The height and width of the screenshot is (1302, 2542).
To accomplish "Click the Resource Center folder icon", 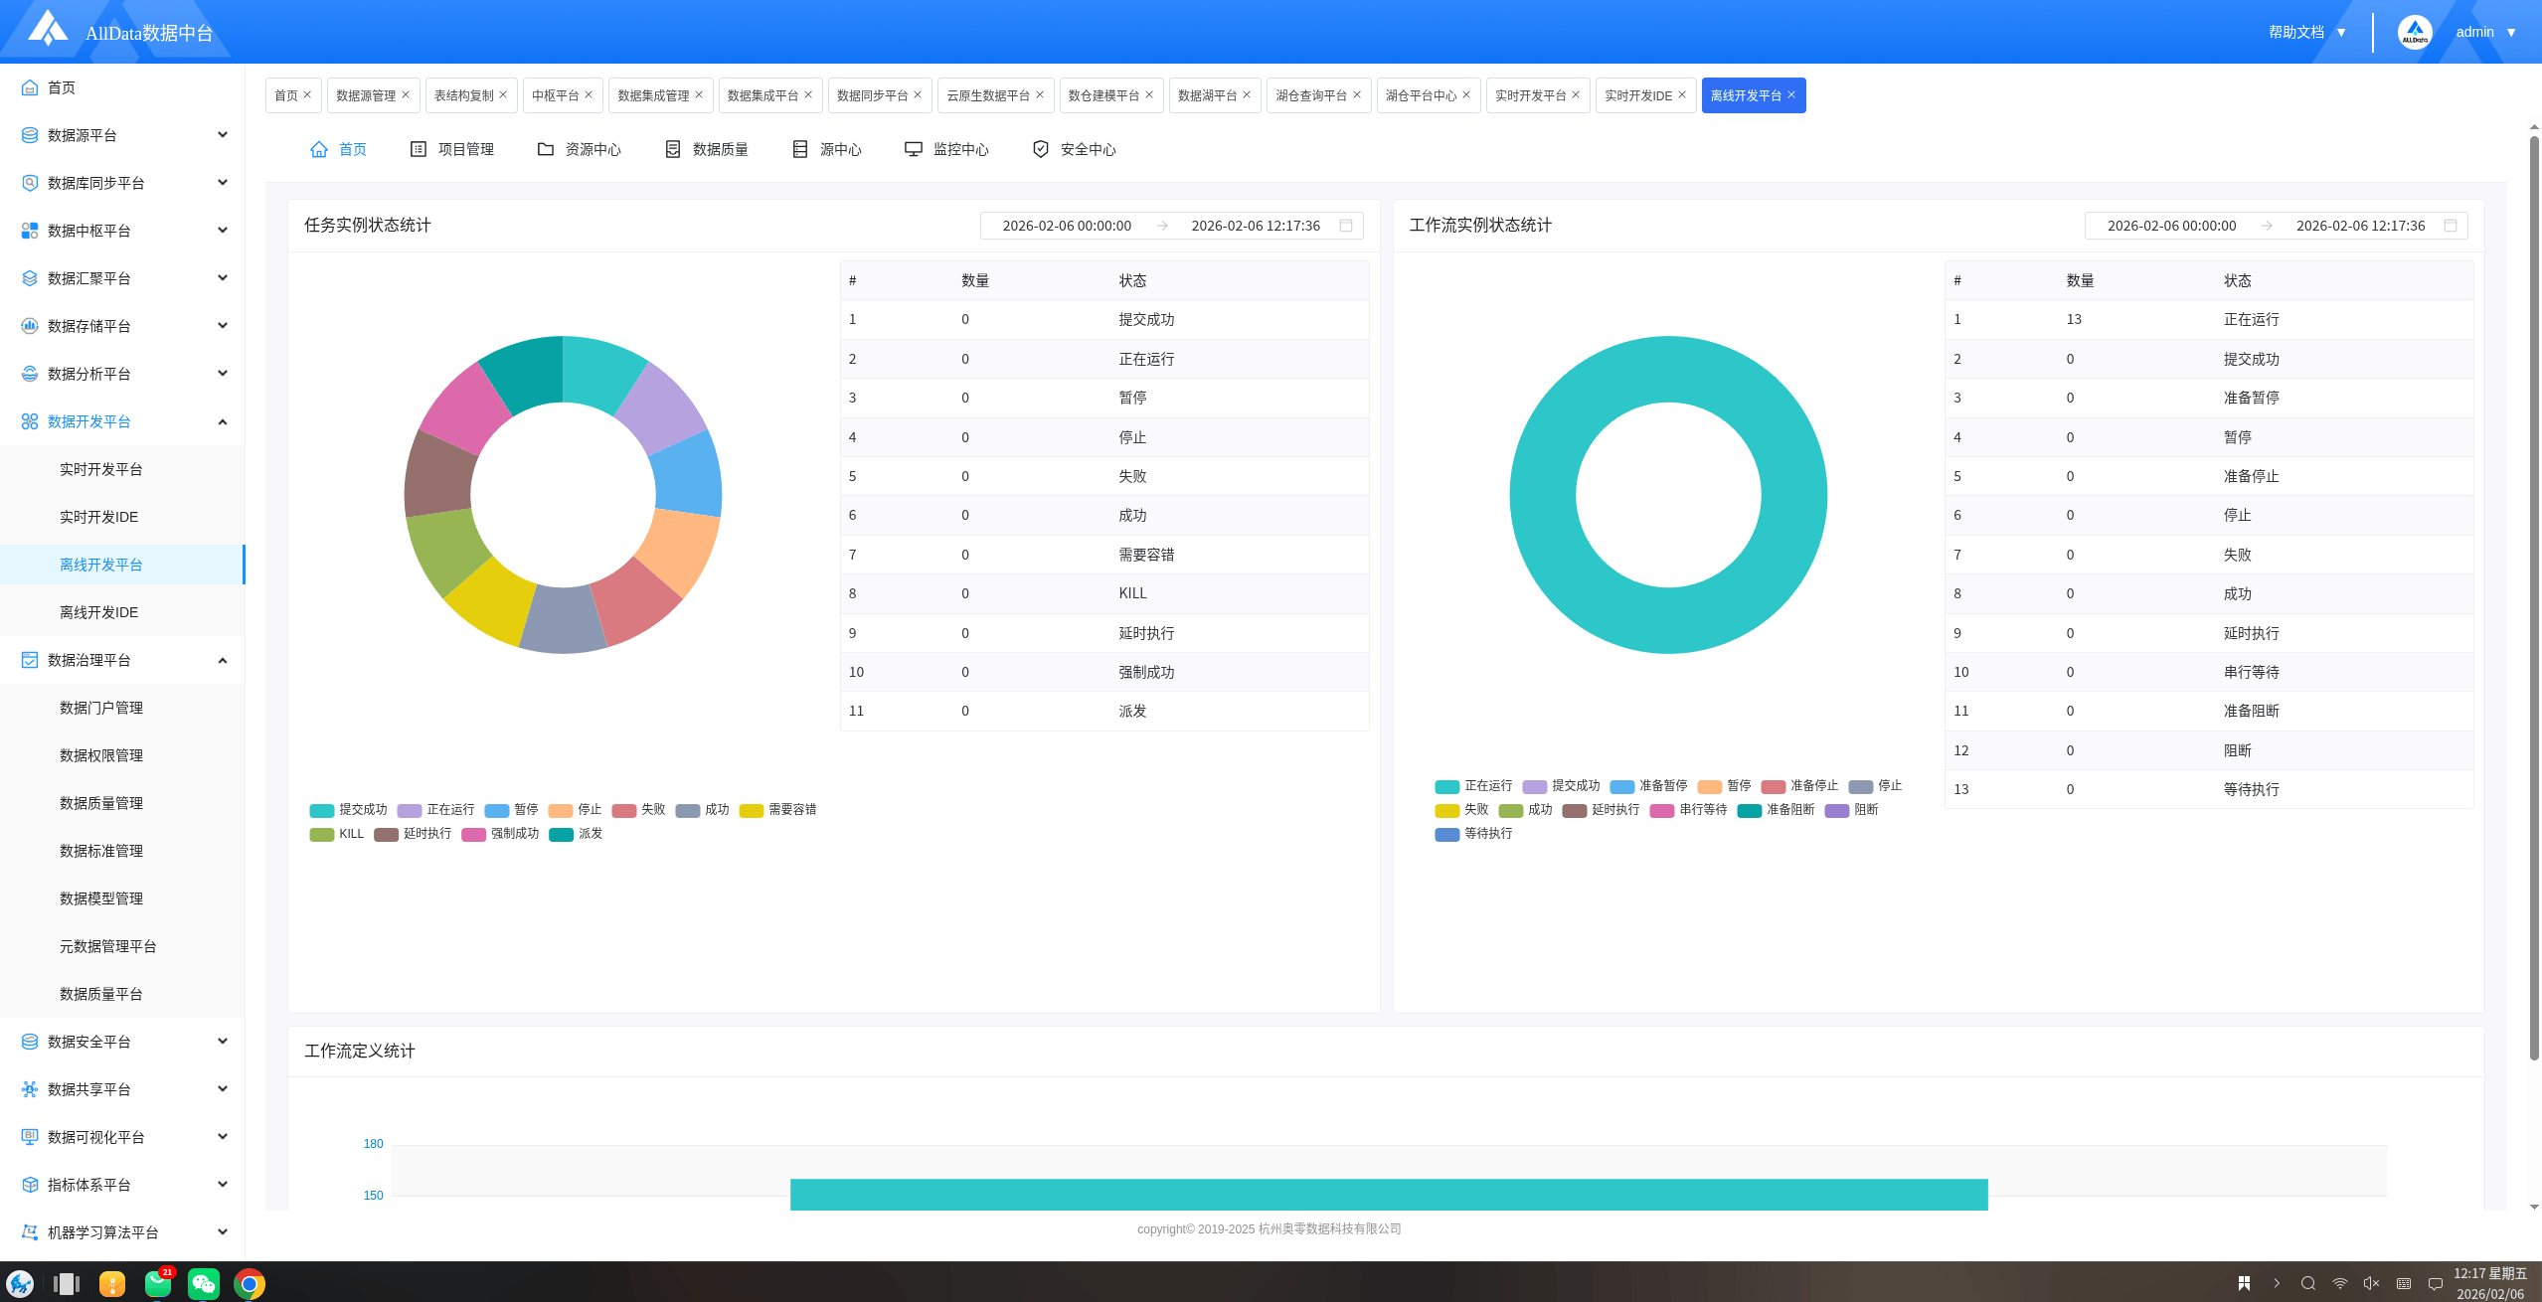I will [x=545, y=149].
